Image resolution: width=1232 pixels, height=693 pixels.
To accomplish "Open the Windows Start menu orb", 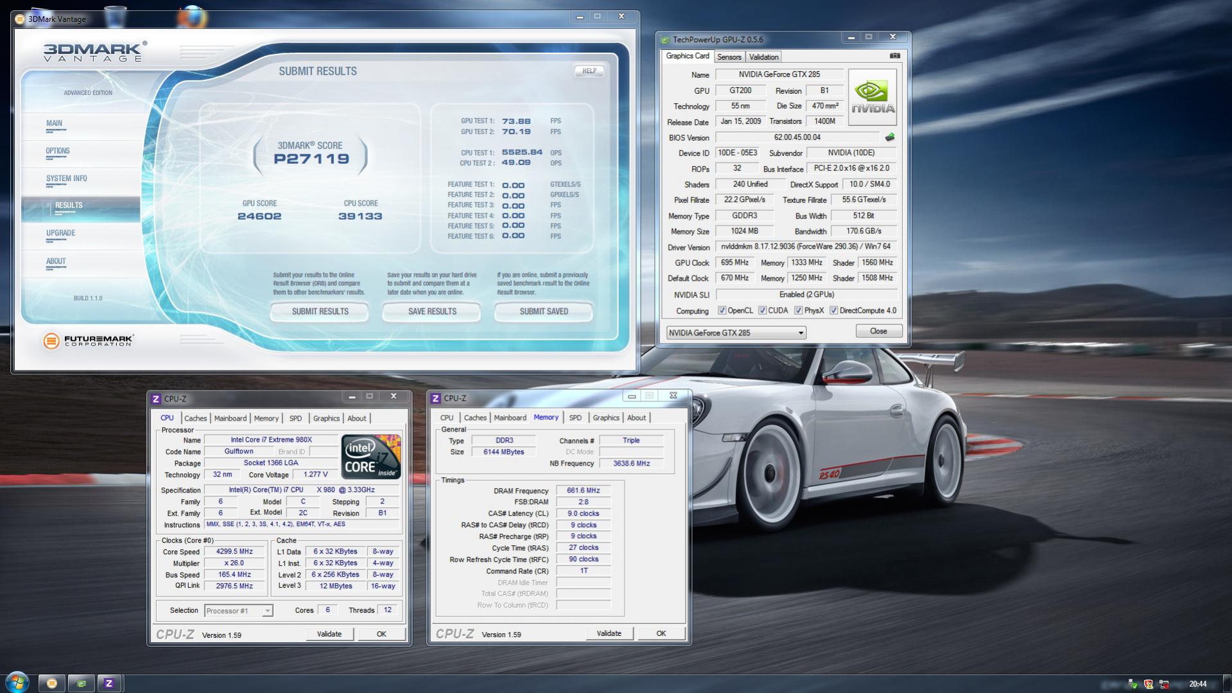I will pyautogui.click(x=17, y=682).
